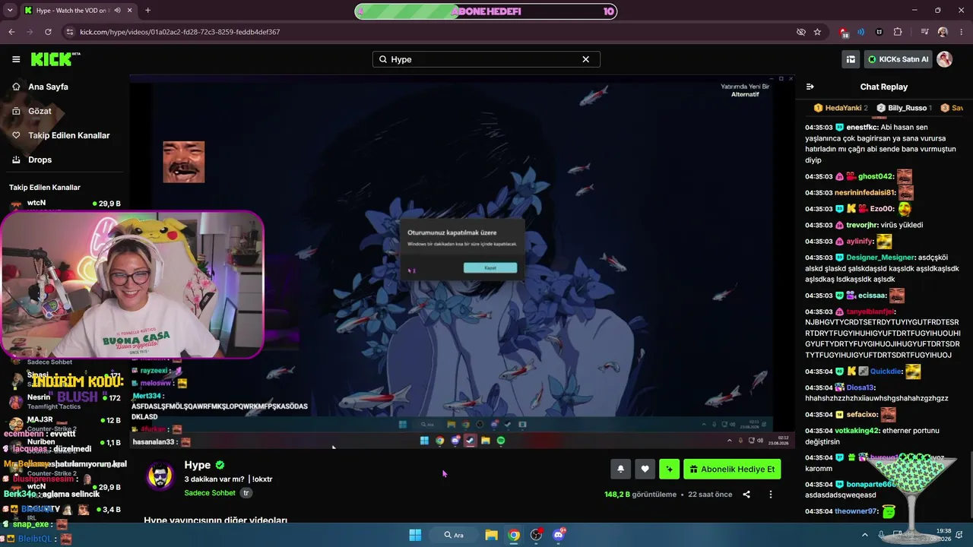This screenshot has height=547, width=973.
Task: Go to the KICK logo homepage
Action: 55,59
